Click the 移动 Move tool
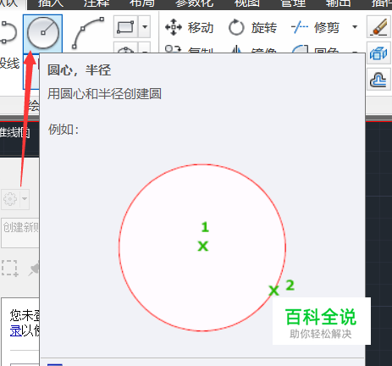Screen dimensions: 392x366 (x=190, y=27)
